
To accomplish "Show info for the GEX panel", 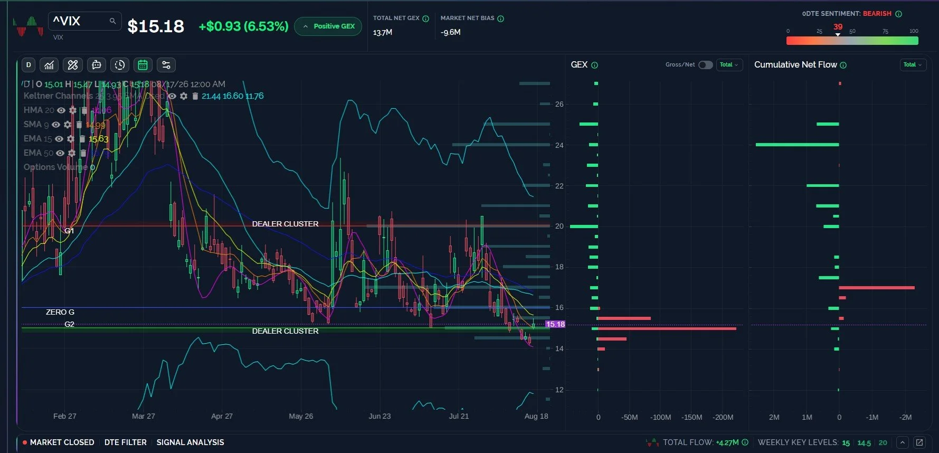I will [594, 65].
